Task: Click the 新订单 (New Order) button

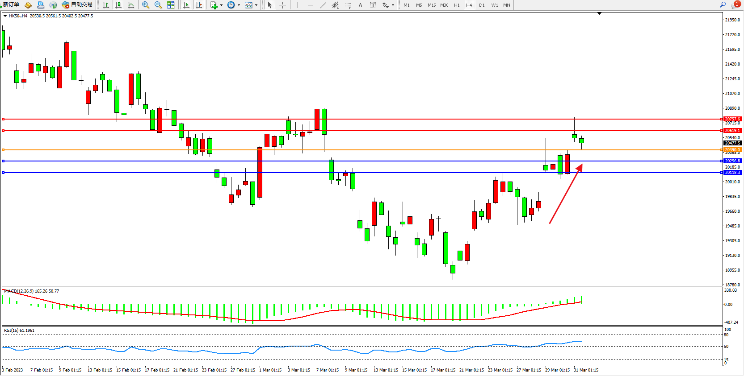Action: [11, 5]
